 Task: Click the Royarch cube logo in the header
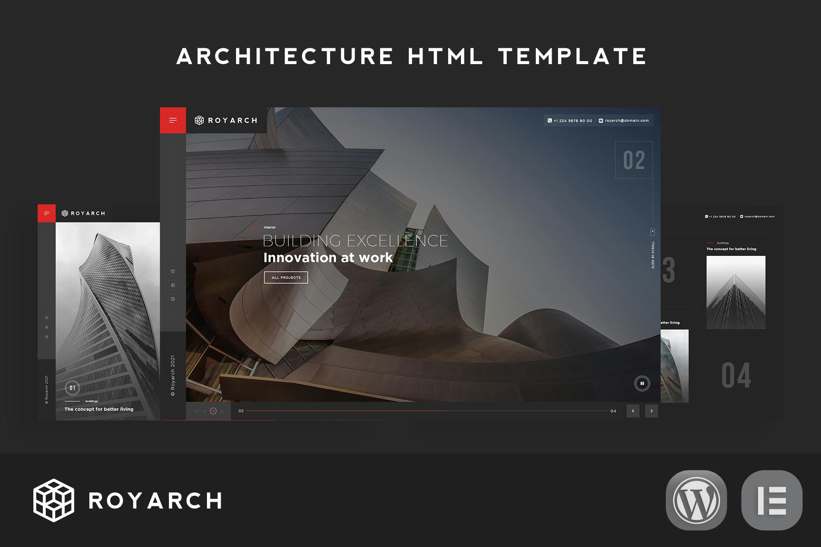pyautogui.click(x=199, y=120)
